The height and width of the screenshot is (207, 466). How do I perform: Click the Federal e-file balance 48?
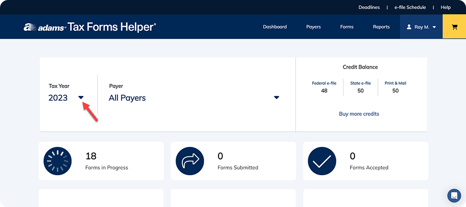click(324, 91)
